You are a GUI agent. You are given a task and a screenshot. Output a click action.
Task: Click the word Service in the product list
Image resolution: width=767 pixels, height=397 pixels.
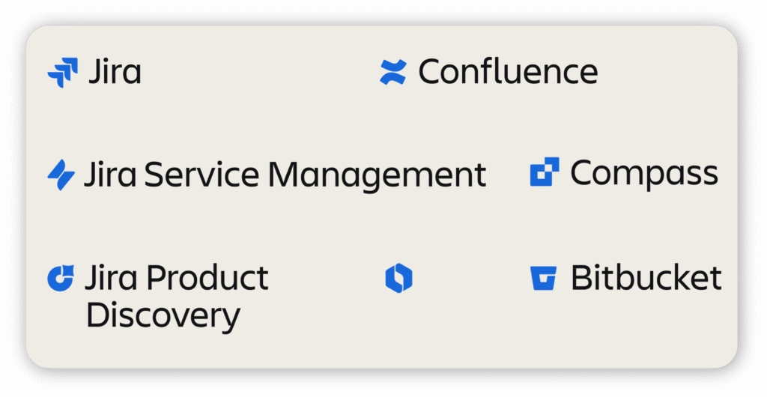[201, 175]
